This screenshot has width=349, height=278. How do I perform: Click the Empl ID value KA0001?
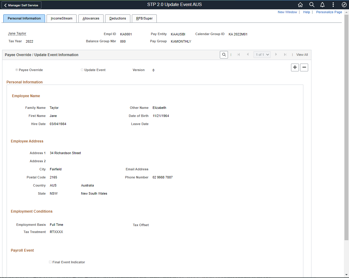click(126, 34)
